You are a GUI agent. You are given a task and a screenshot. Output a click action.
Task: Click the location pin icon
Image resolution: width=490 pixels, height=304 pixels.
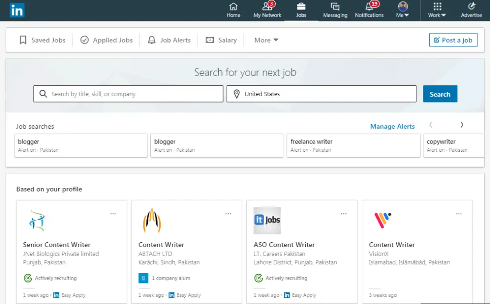236,94
